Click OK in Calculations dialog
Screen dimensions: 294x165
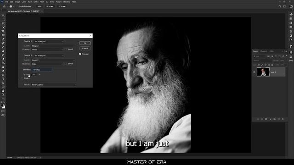[85, 43]
